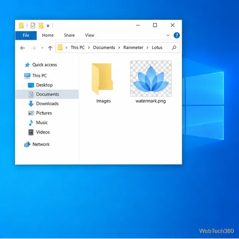Screen dimensions: 239x239
Task: Expand the ribbon with the chevron
Action: [x=168, y=35]
